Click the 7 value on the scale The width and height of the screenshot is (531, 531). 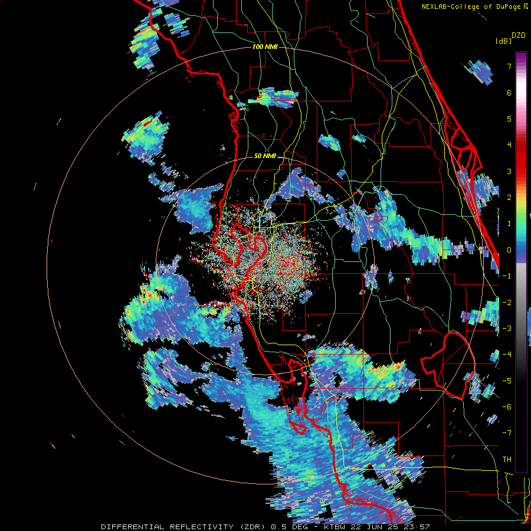(x=509, y=66)
